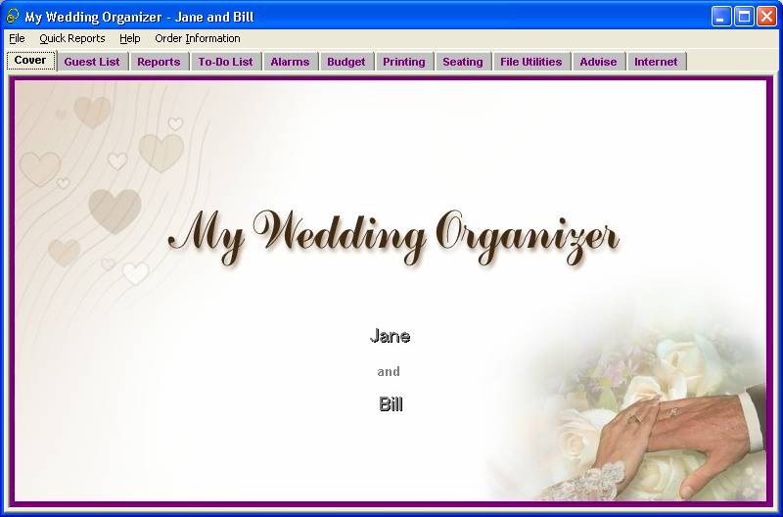The width and height of the screenshot is (783, 517).
Task: Select the Cover tab
Action: click(x=31, y=61)
